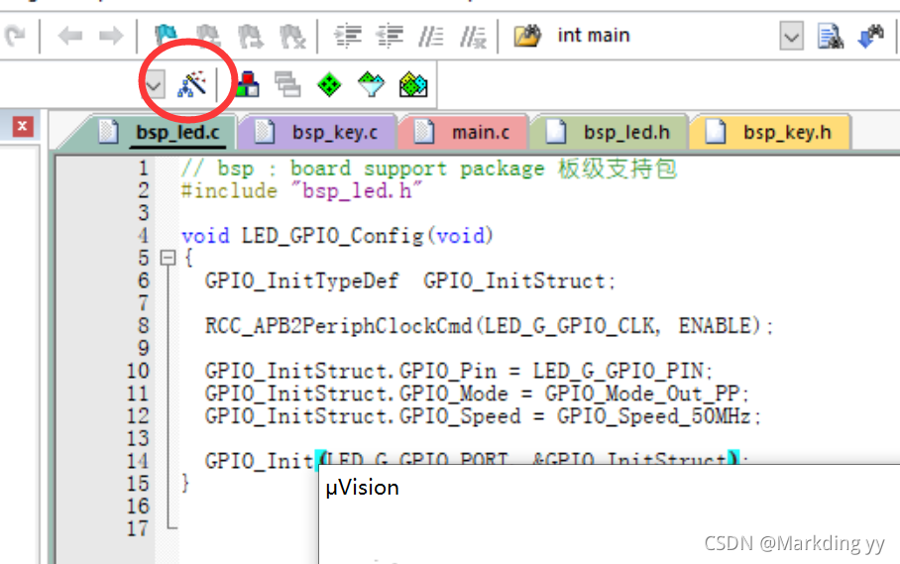Indent selected lines icon

coord(348,36)
